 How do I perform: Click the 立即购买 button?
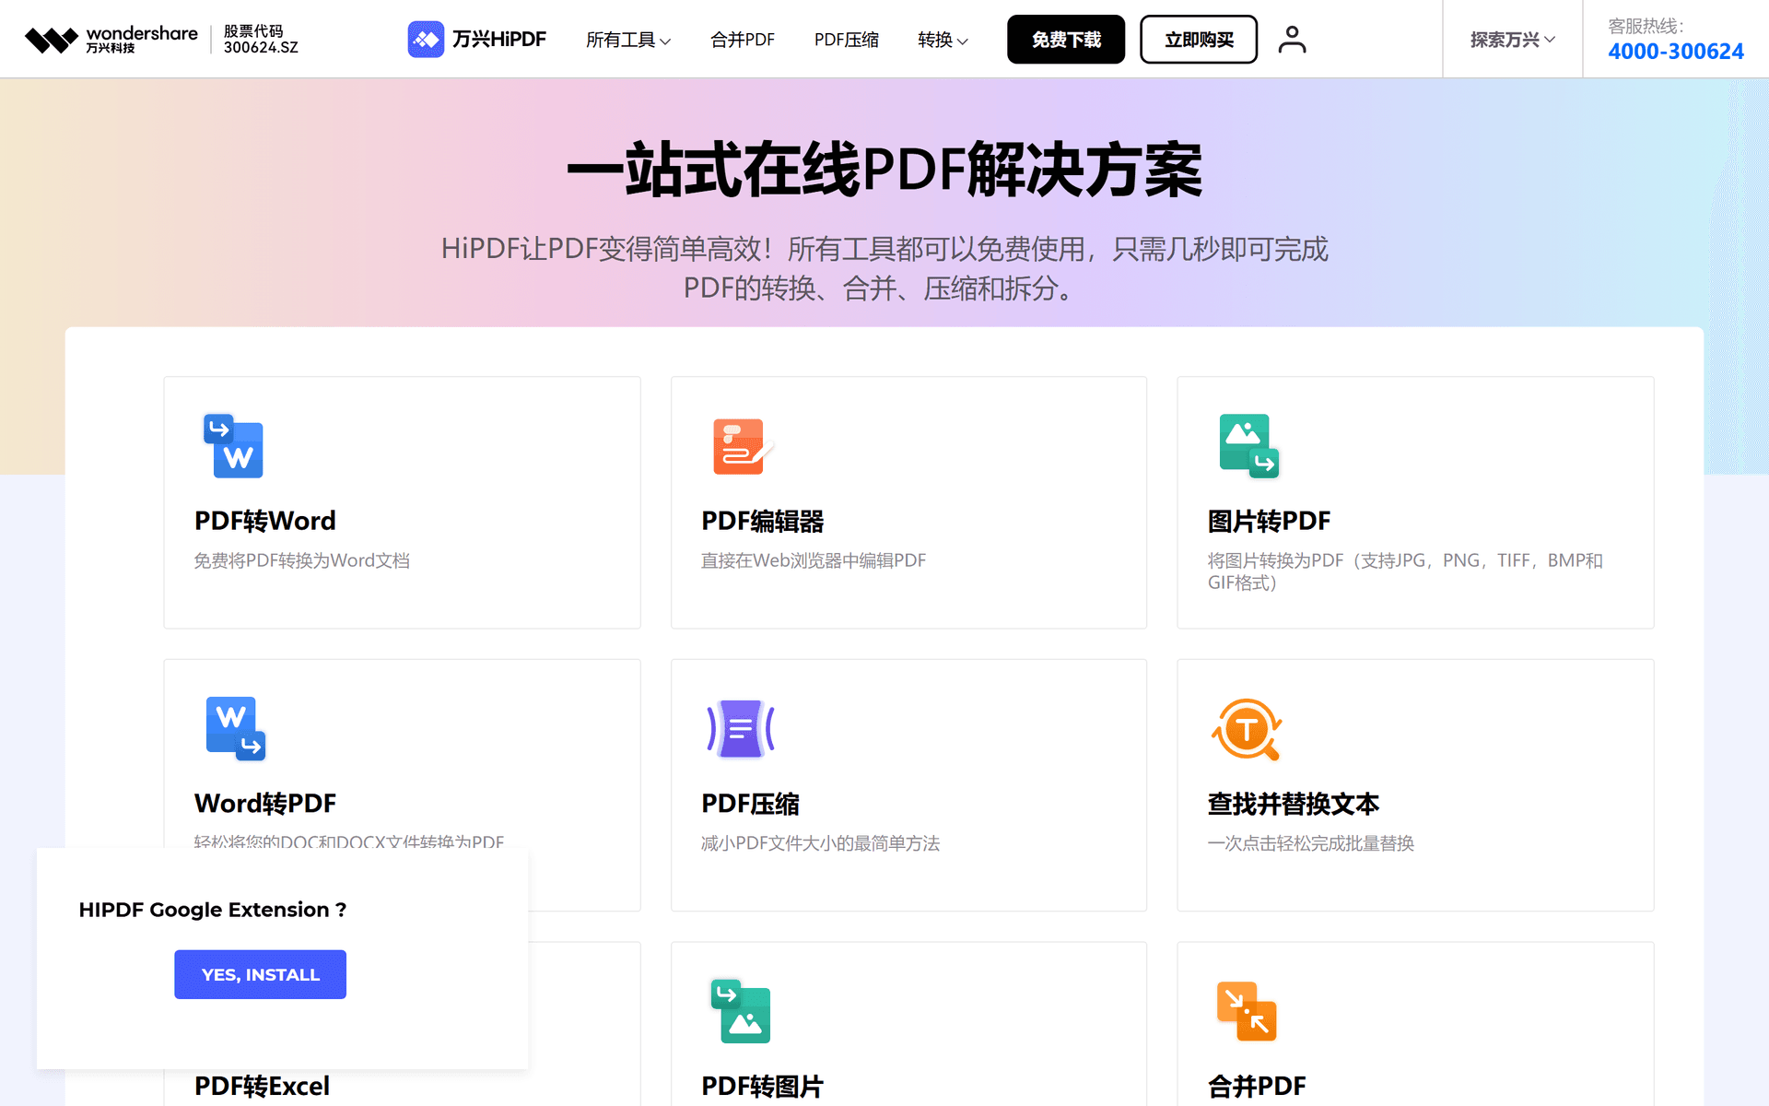(x=1199, y=40)
